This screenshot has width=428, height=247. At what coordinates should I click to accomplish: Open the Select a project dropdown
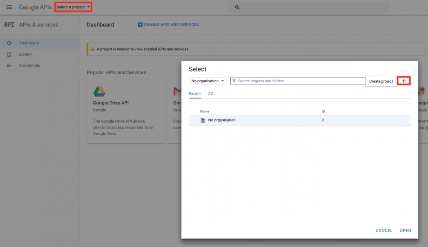pos(73,7)
